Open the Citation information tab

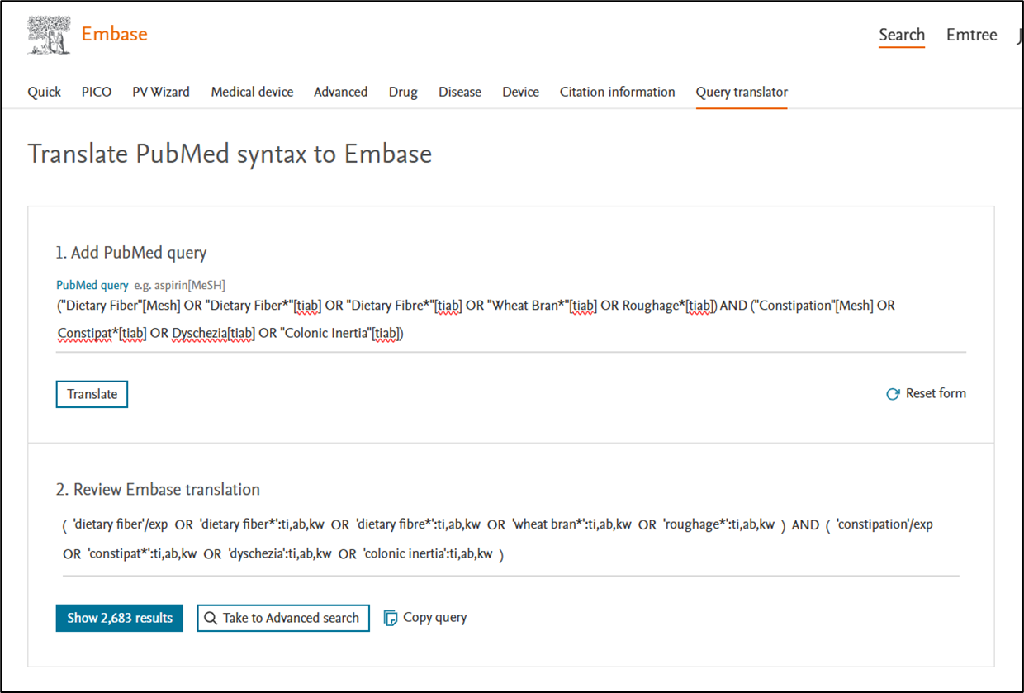(x=617, y=92)
